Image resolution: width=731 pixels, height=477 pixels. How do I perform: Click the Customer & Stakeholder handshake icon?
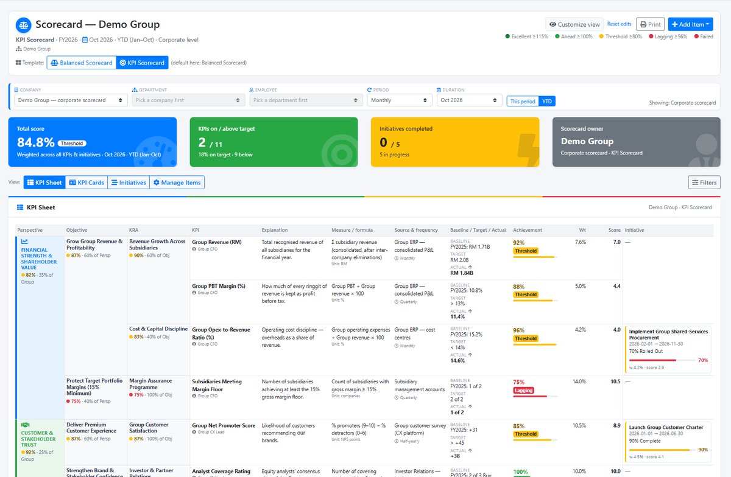(26, 425)
